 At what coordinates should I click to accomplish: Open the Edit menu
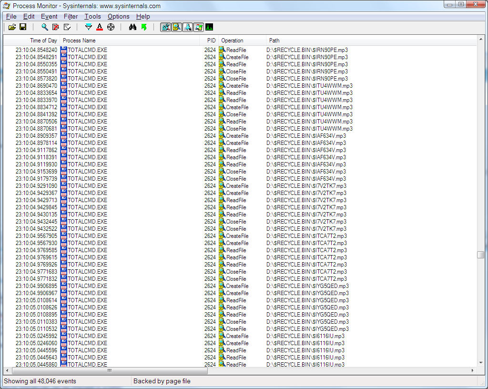(29, 17)
